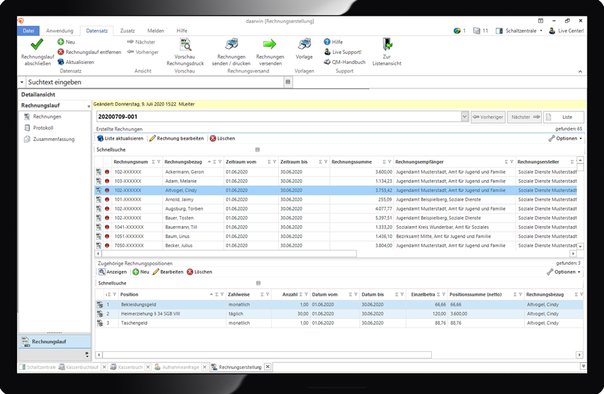Click Anzeigen in the positions toolbar
Screen dimensions: 604x394
pos(113,272)
